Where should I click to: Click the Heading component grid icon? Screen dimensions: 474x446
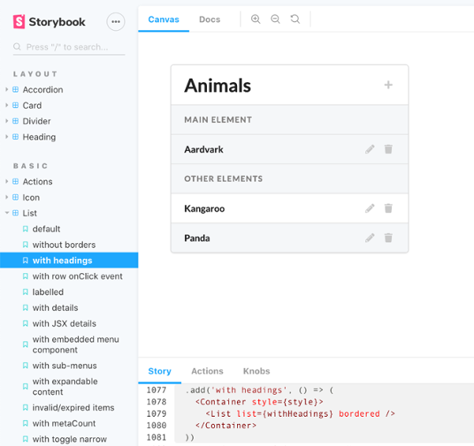16,137
